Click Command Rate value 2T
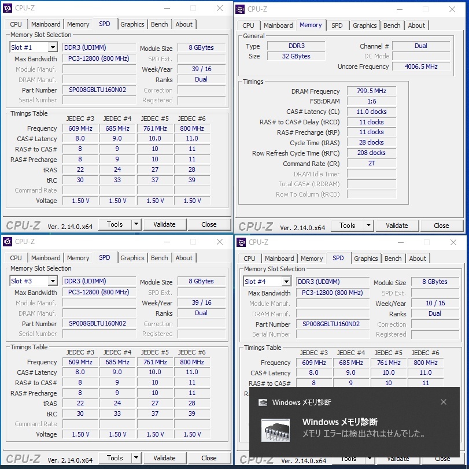469x469 pixels. 371,163
